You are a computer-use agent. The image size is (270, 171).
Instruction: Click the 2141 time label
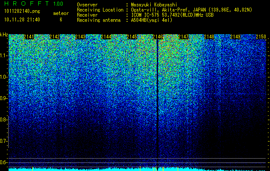[x=29, y=37]
